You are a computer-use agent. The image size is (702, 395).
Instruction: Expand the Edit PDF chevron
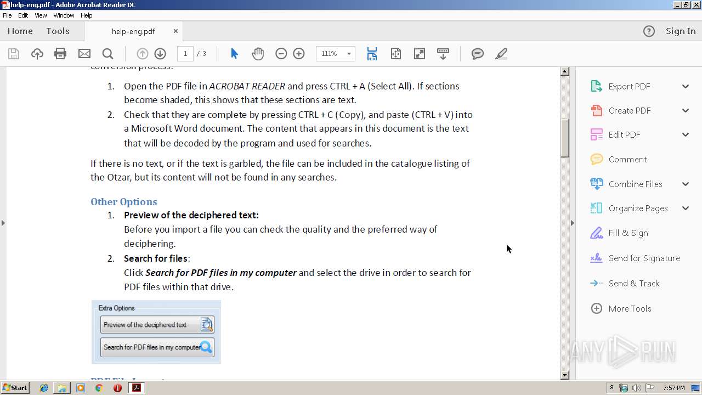(x=686, y=134)
